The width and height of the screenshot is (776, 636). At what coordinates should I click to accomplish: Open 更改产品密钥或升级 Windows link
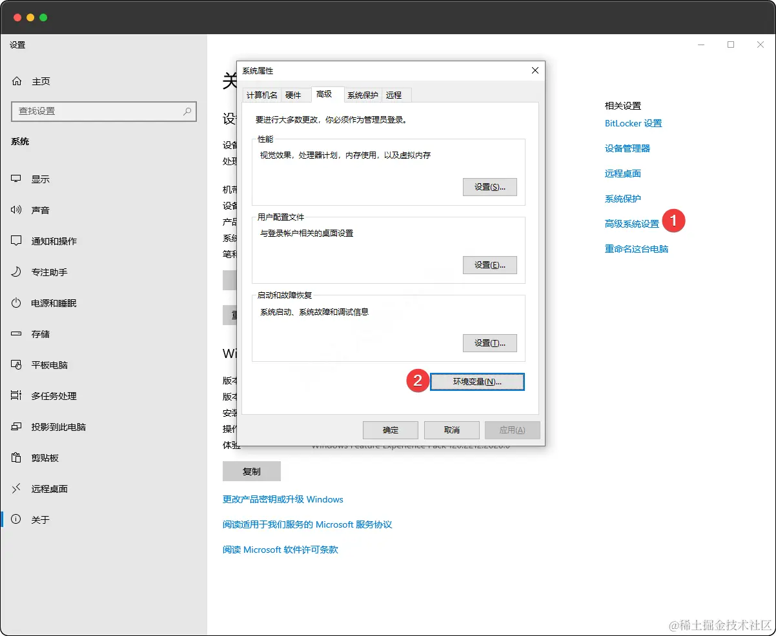pyautogui.click(x=283, y=499)
